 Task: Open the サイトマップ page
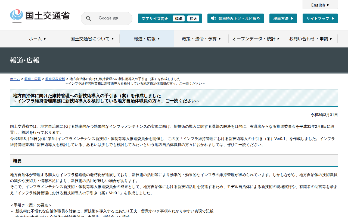point(320,18)
